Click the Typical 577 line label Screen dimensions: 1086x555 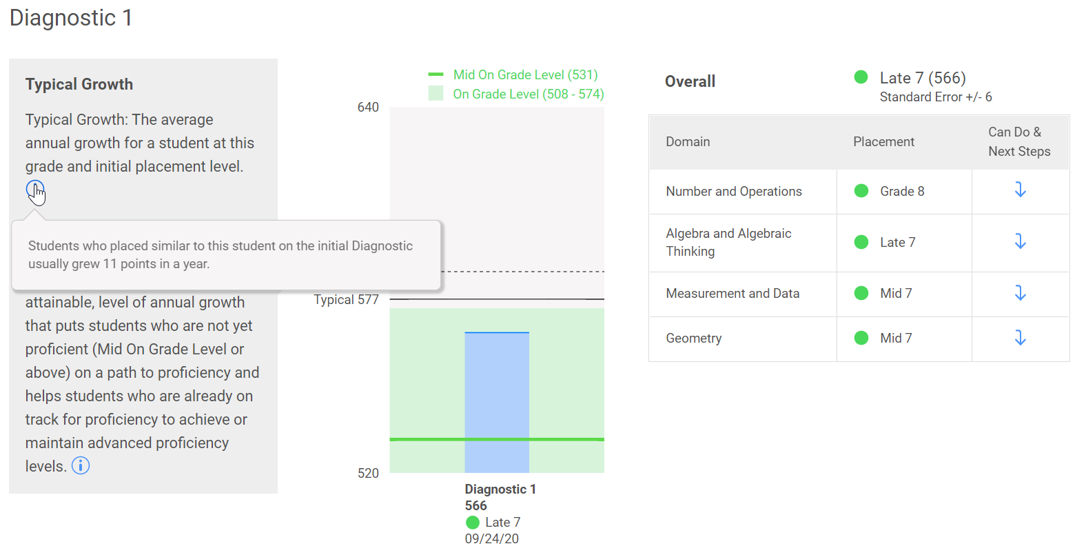click(x=346, y=299)
